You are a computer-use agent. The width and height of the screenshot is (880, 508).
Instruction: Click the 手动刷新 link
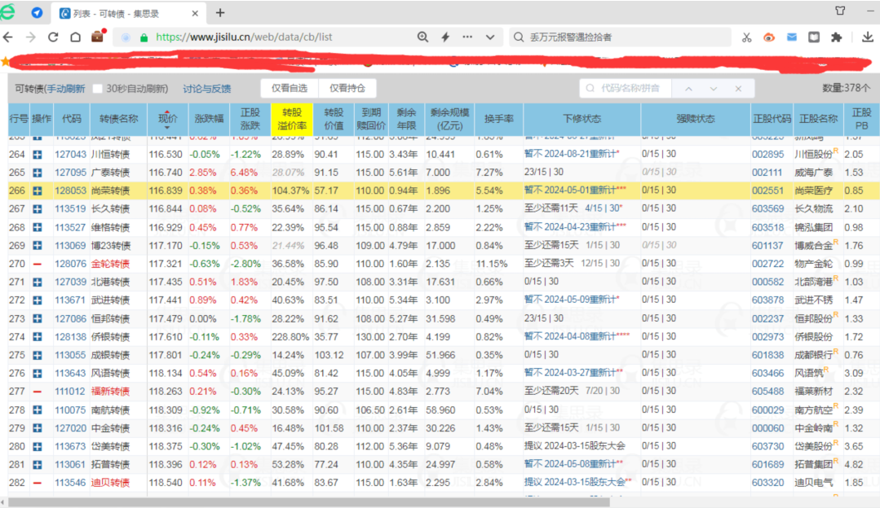(x=65, y=89)
